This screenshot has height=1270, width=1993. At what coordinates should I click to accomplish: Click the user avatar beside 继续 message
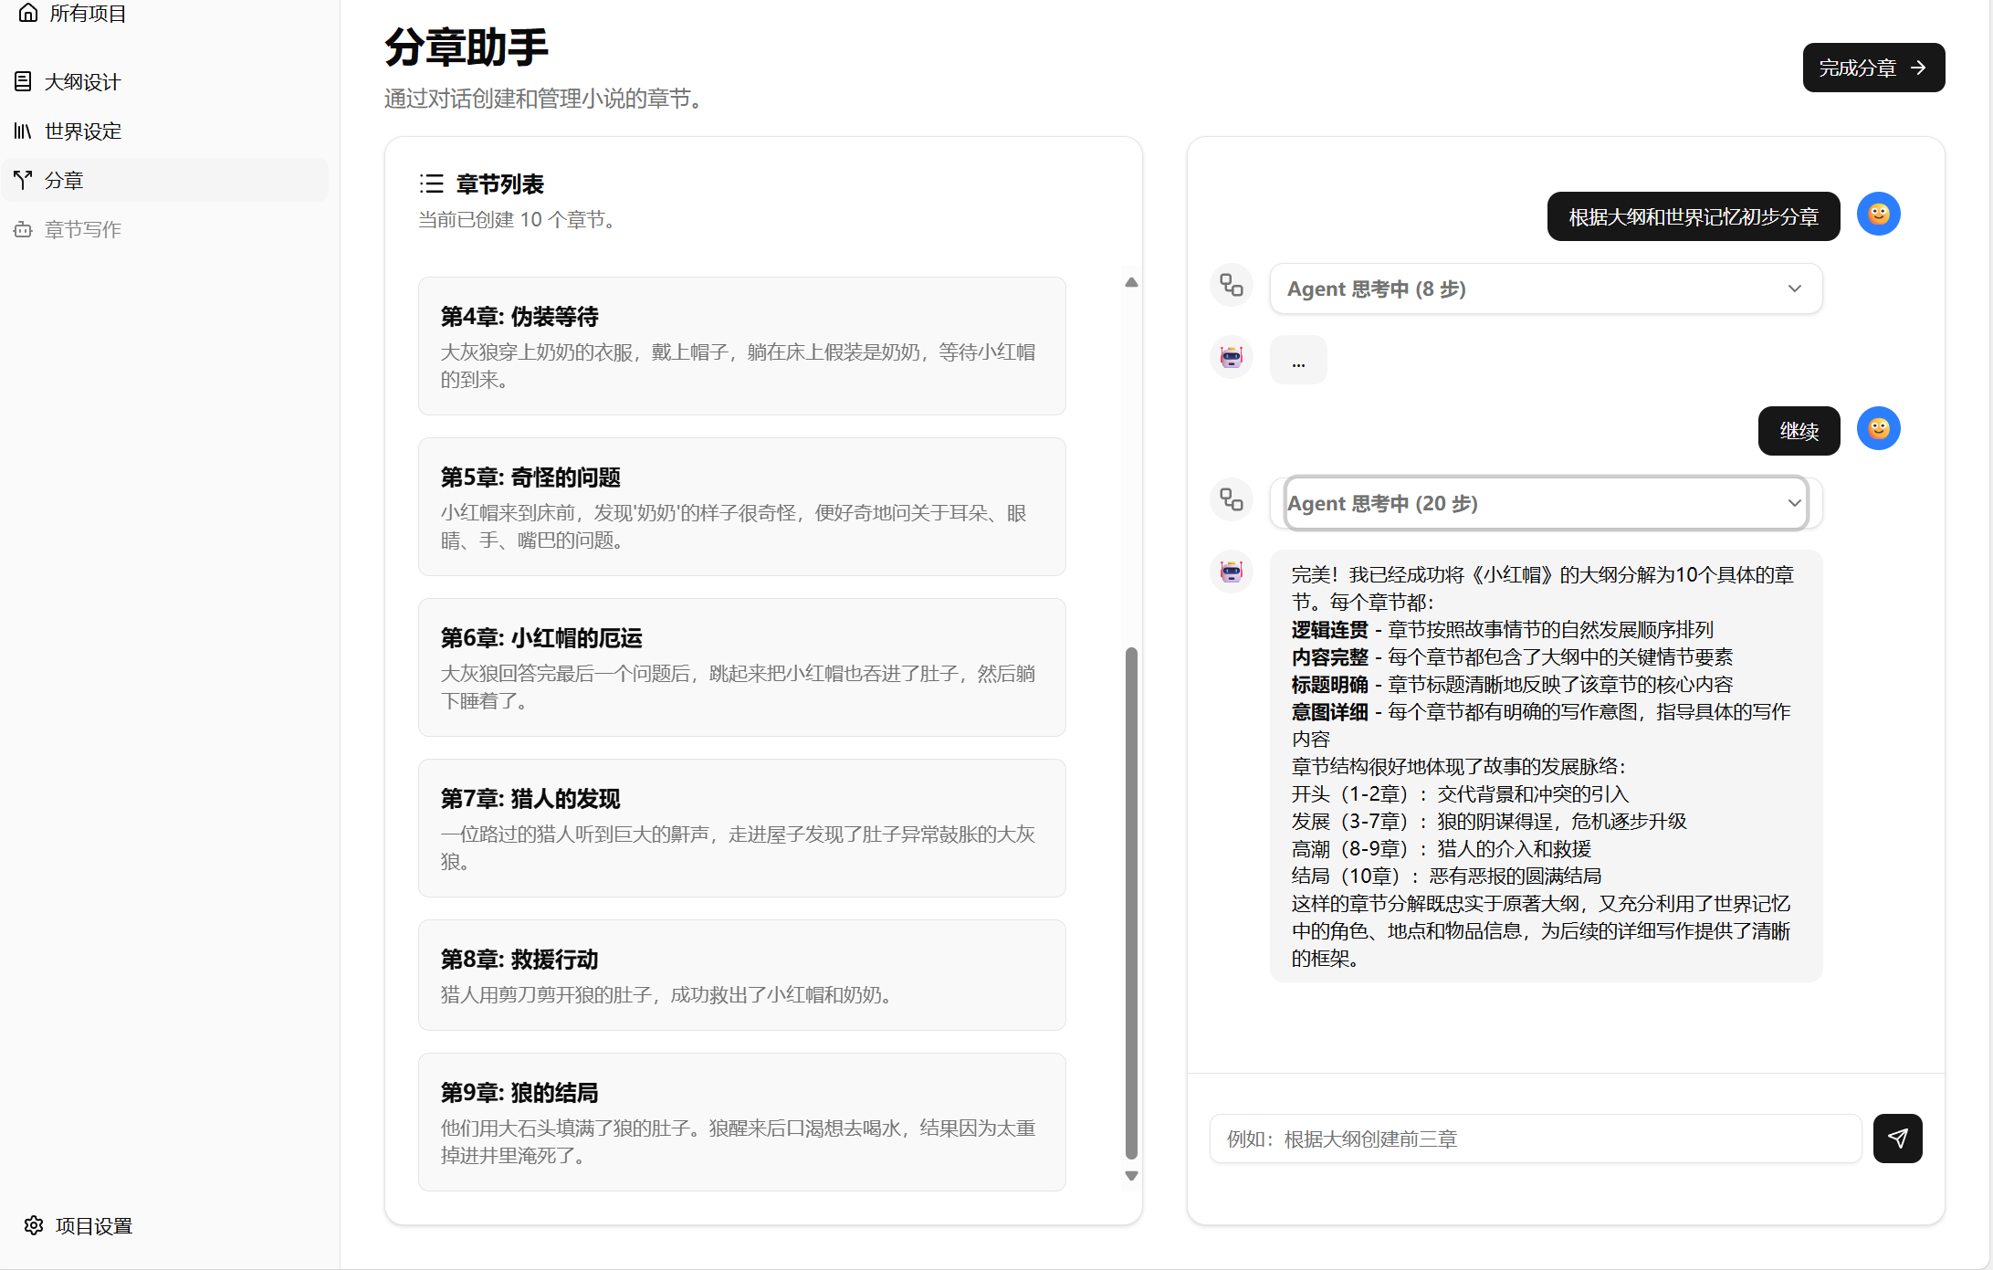[x=1878, y=429]
